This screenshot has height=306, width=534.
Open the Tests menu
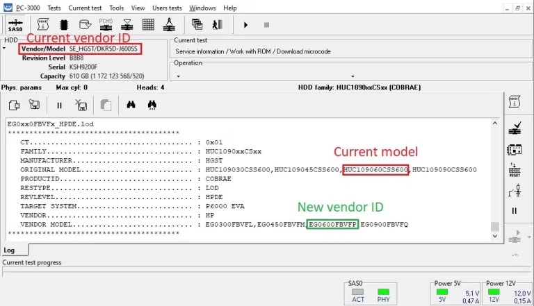pyautogui.click(x=54, y=8)
